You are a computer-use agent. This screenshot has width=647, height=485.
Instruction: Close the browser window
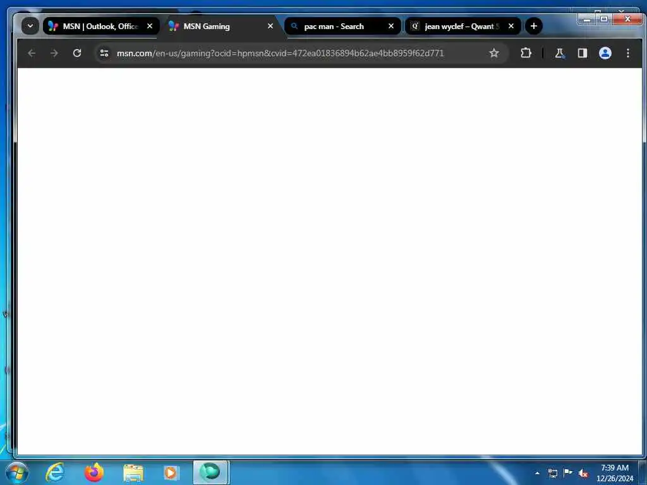coord(627,19)
